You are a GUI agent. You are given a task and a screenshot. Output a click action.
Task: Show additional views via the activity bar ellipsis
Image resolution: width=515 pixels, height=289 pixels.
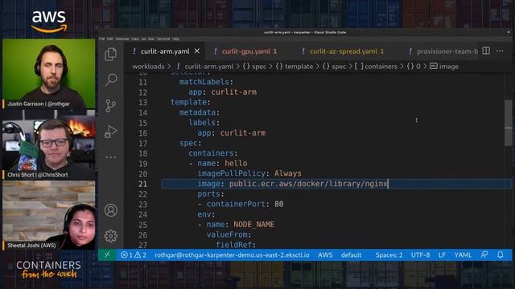pos(111,157)
